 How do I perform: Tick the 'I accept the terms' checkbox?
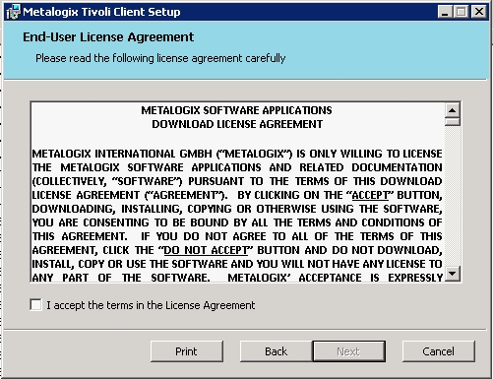pyautogui.click(x=35, y=304)
